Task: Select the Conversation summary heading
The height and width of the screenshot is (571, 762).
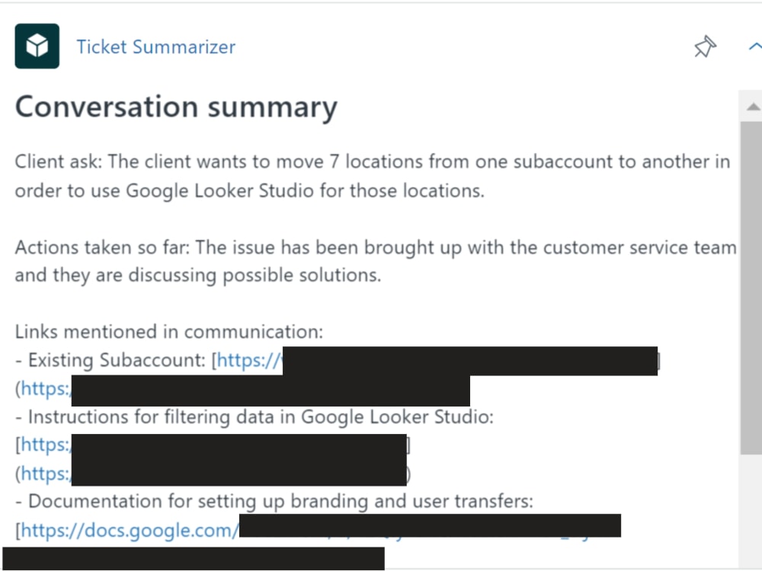Action: pos(175,107)
